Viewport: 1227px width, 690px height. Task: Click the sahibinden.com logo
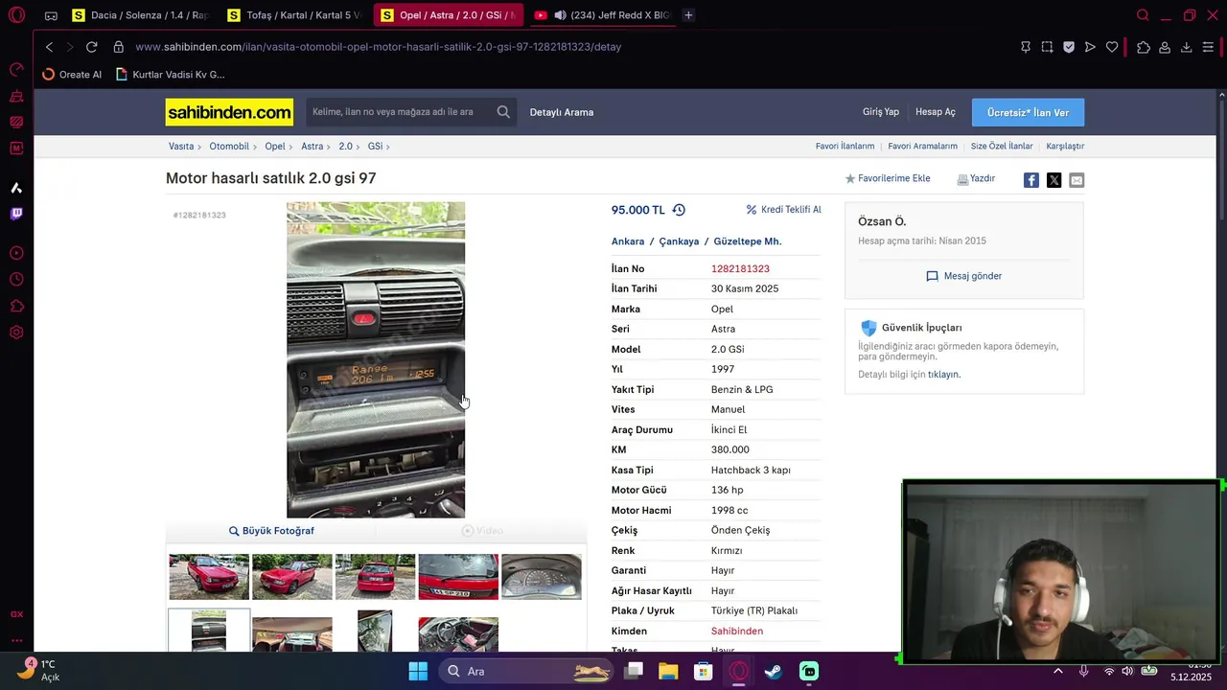(x=229, y=112)
